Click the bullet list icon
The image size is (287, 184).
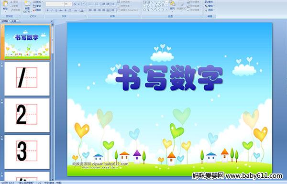90,4
